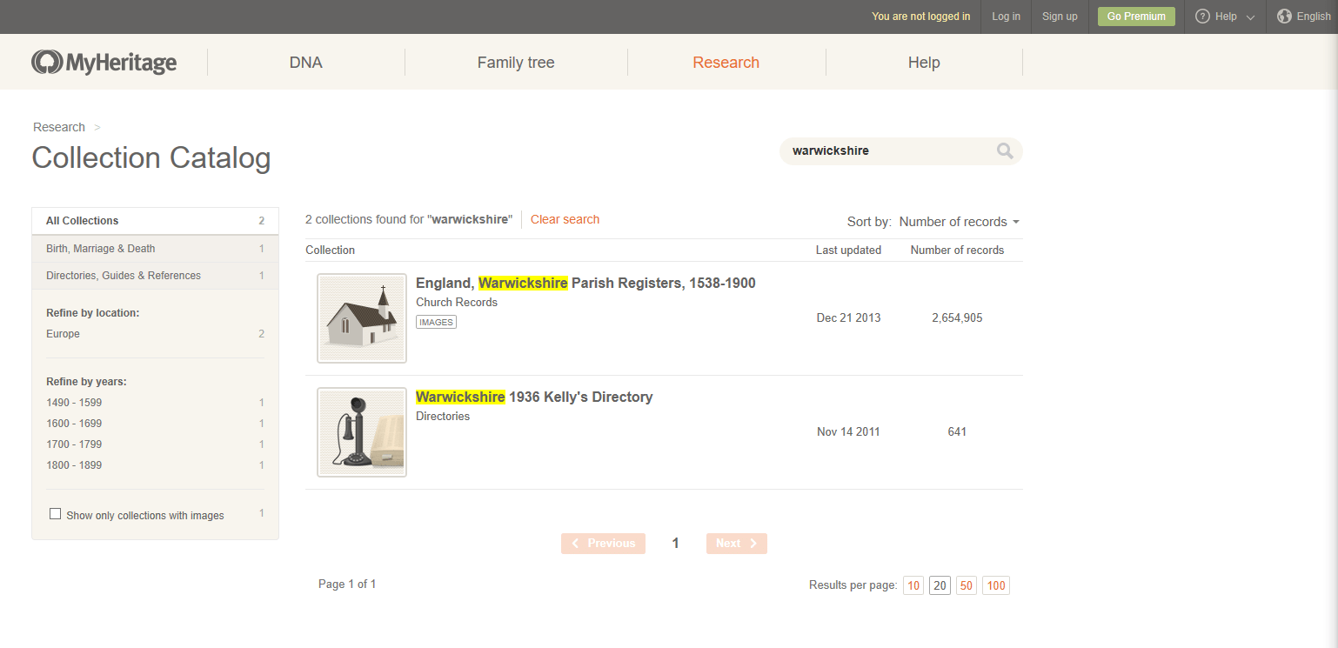Filter by Birth, Marriage & Death category

click(x=101, y=249)
